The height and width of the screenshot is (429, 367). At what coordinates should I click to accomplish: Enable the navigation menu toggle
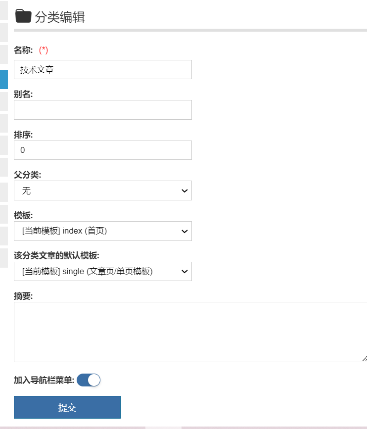[89, 380]
